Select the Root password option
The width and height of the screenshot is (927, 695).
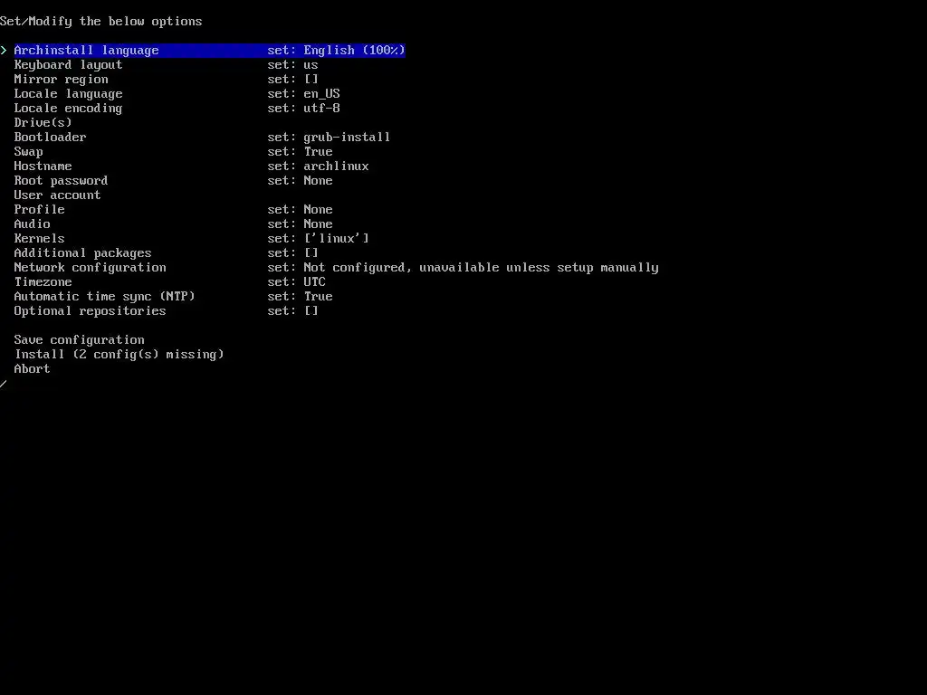61,181
